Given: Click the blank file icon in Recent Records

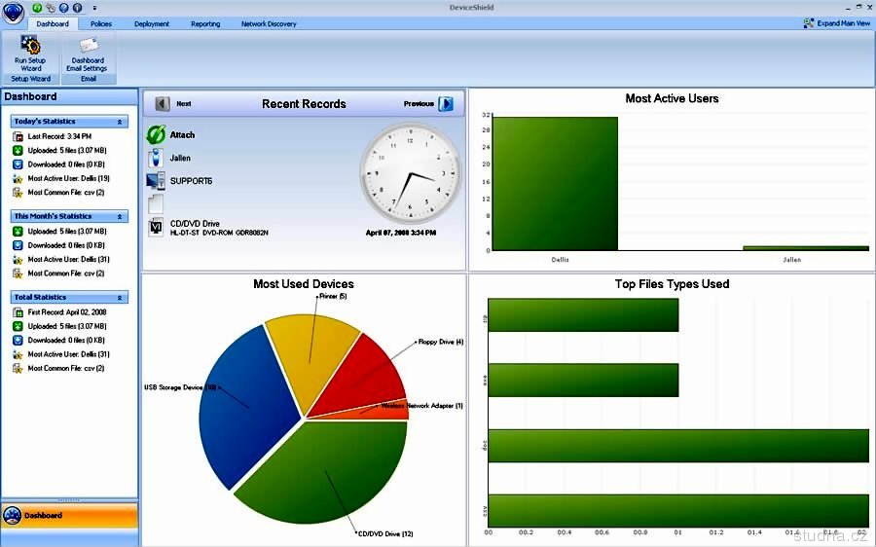Looking at the screenshot, I should click(156, 204).
